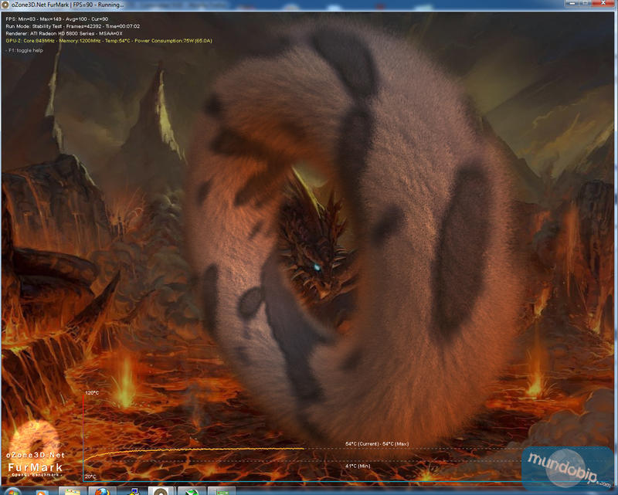Click the '120°C' graph axis label

click(x=92, y=393)
